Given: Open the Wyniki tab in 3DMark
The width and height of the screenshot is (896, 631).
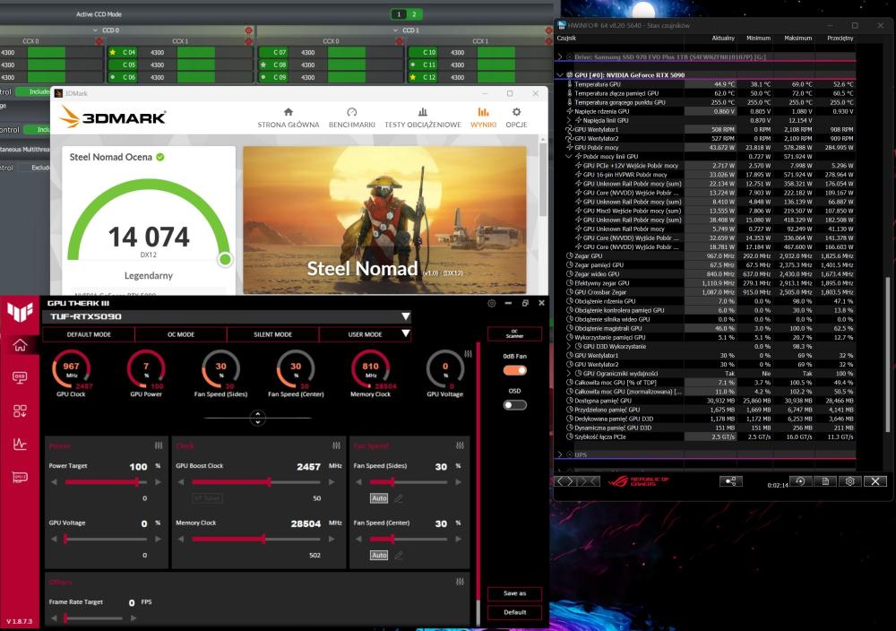Looking at the screenshot, I should click(x=484, y=117).
